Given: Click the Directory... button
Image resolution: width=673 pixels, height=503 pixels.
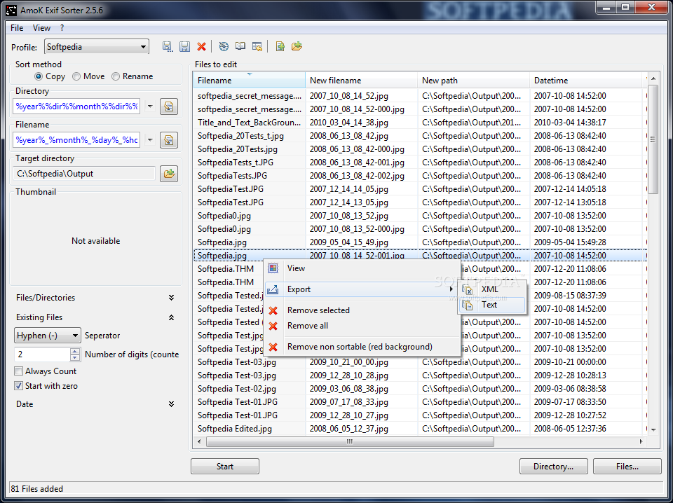Looking at the screenshot, I should click(554, 467).
